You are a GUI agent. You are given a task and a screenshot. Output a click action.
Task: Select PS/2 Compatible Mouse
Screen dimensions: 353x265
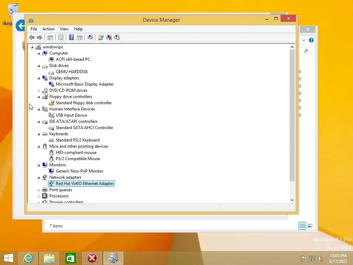78,159
